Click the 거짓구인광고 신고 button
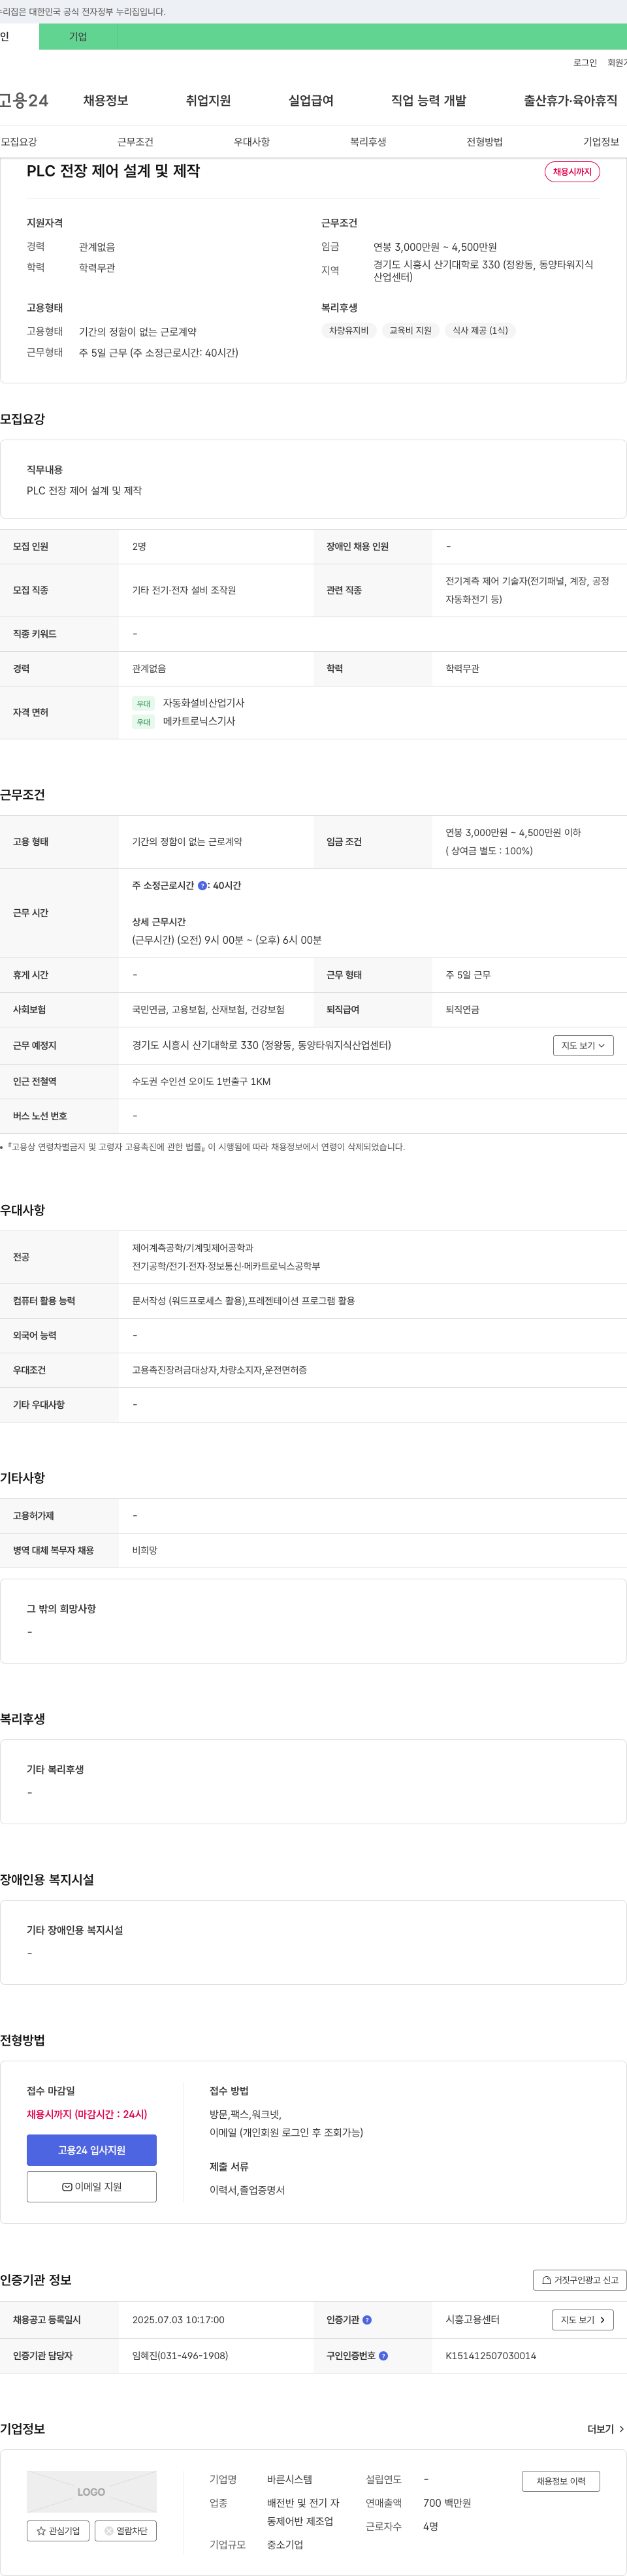This screenshot has width=627, height=2576. 580,2279
